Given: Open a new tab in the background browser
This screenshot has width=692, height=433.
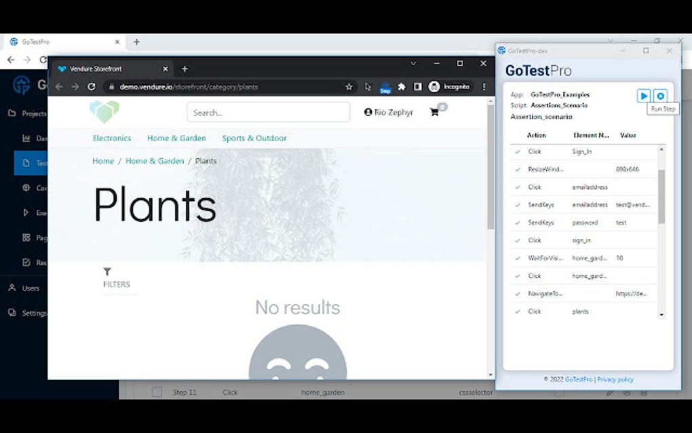Looking at the screenshot, I should 137,42.
